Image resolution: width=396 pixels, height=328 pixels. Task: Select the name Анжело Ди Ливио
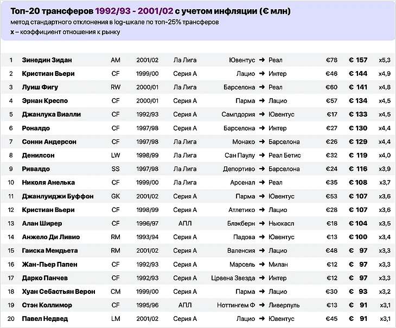pyautogui.click(x=51, y=237)
